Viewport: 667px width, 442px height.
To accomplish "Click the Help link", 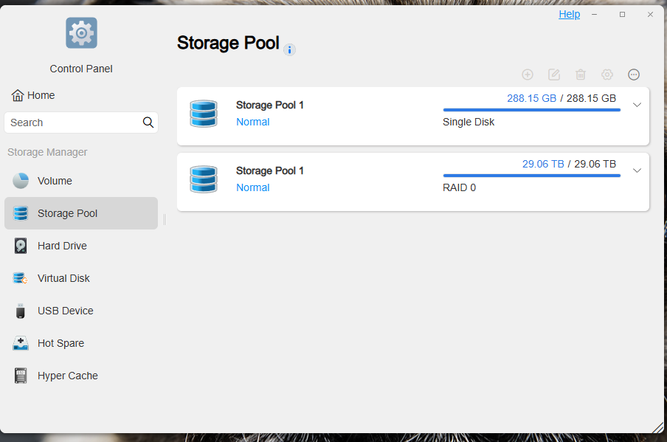I will click(569, 14).
